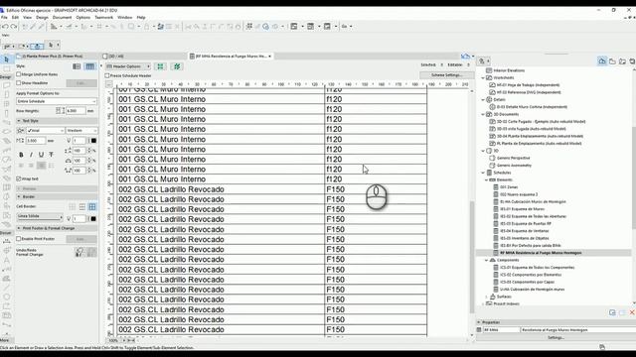
Task: Open the Header Options dropdown
Action: (x=128, y=66)
